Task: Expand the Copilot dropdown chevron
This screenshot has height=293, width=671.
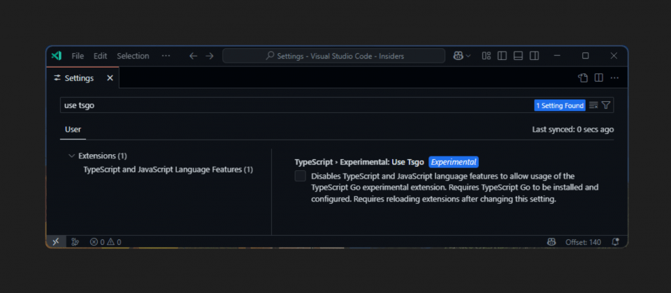Action: click(x=468, y=56)
